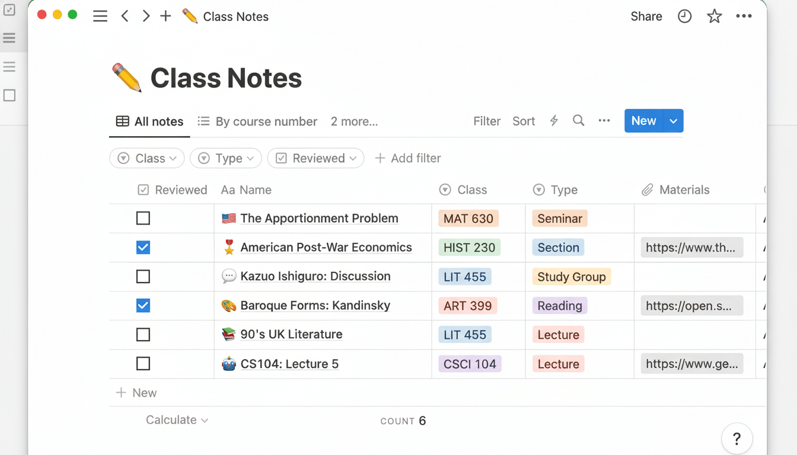Open automations with the lightning bolt icon
797x455 pixels.
pyautogui.click(x=553, y=121)
